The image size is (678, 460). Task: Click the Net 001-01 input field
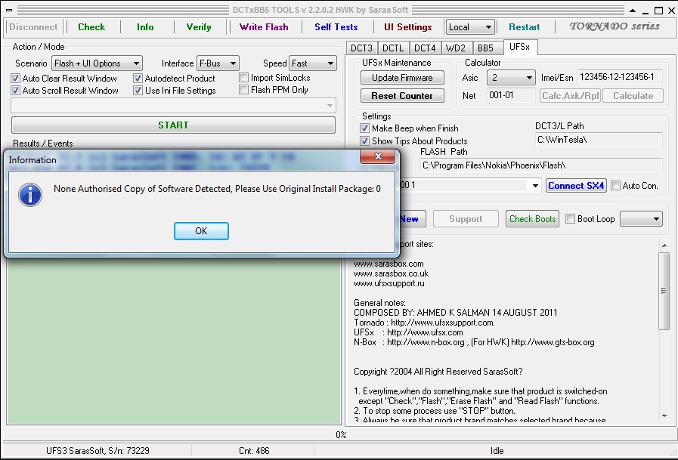pyautogui.click(x=511, y=95)
